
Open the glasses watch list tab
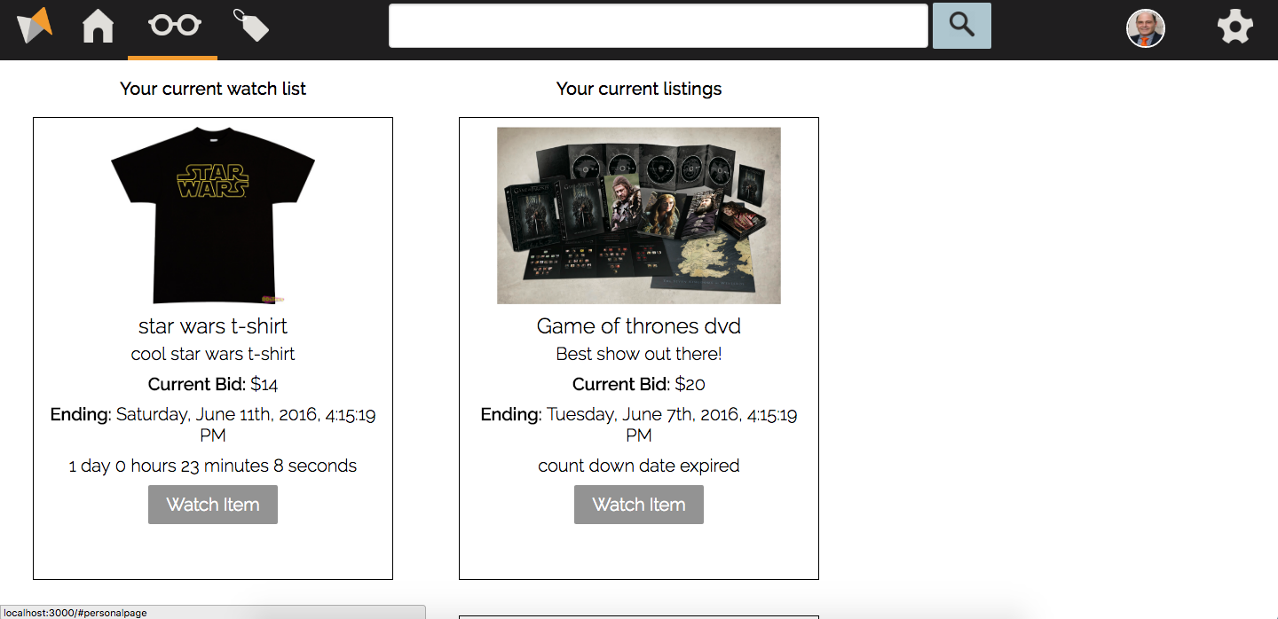tap(174, 25)
